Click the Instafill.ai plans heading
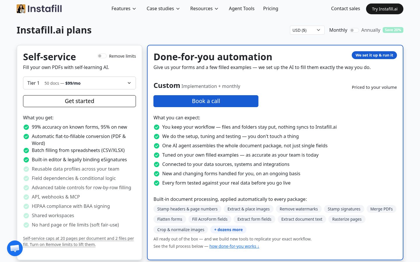The image size is (420, 262). (54, 30)
